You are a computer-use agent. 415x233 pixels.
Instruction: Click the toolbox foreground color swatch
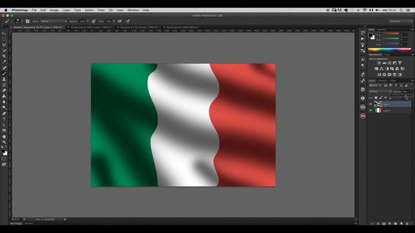(3, 151)
